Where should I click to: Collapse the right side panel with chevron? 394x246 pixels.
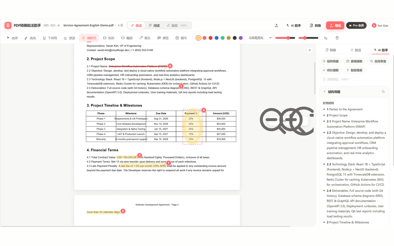pos(310,50)
